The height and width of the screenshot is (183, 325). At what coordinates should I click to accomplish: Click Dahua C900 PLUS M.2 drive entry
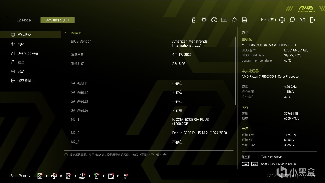point(199,133)
